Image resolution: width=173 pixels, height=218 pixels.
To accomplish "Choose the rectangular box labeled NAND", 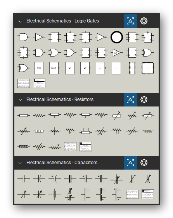I will coord(54,68).
